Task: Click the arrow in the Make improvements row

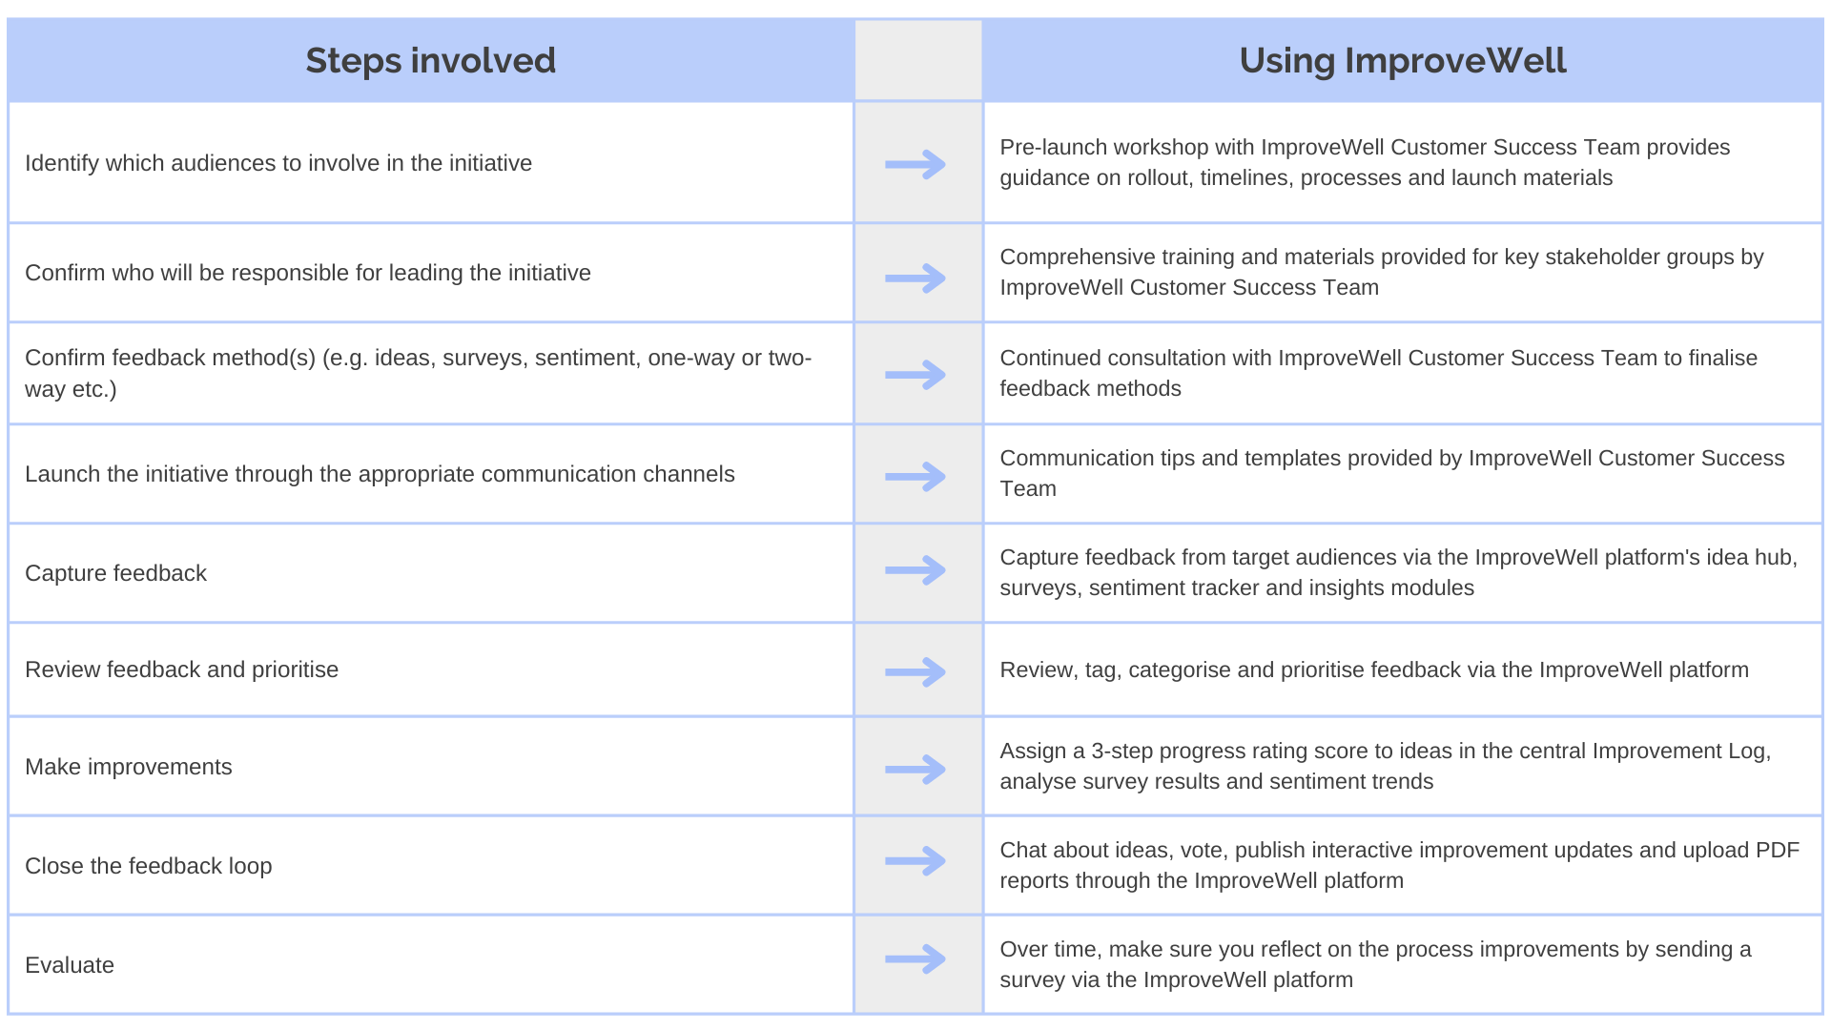Action: [915, 769]
